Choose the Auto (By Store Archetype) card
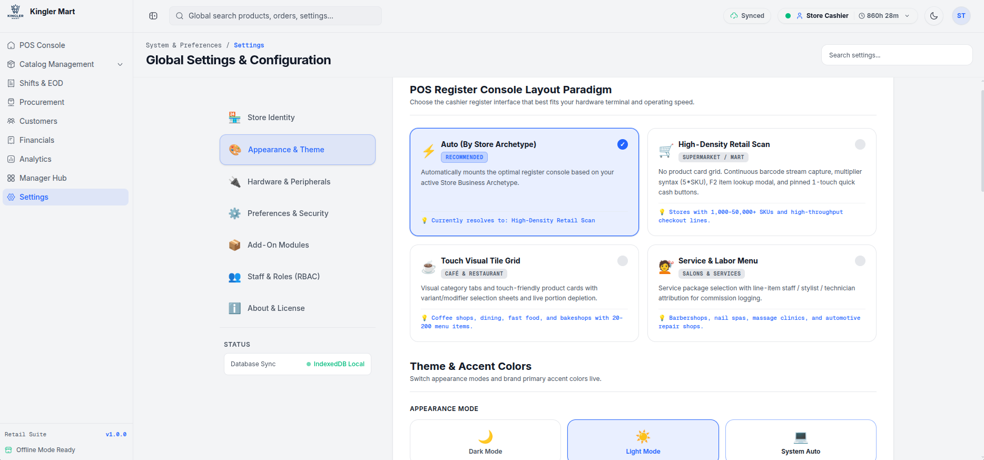Viewport: 984px width, 460px height. point(524,182)
